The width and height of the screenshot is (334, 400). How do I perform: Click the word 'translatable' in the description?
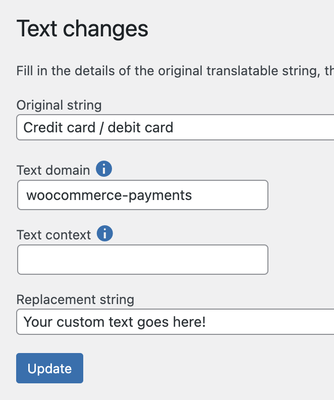tap(242, 71)
